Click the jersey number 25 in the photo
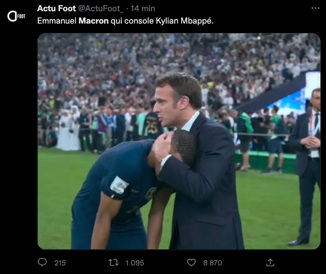 coord(152,127)
